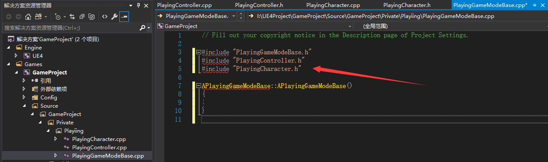Click the View Code angle-brackets icon
Image resolution: width=548 pixels, height=162 pixels.
(x=105, y=17)
